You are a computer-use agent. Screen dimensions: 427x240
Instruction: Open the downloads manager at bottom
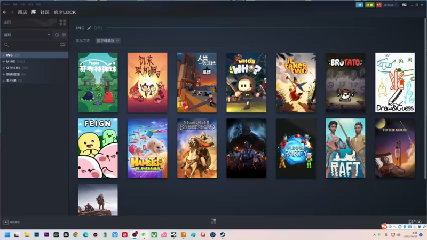point(213,221)
